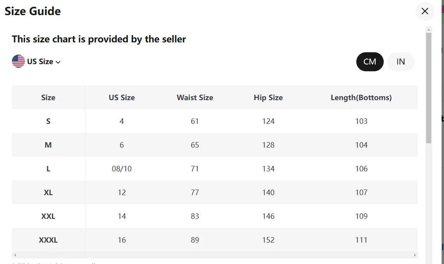
Task: Click the Hip Size column header
Action: coord(268,97)
